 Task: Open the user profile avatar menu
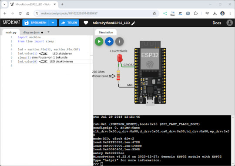pos(229,23)
